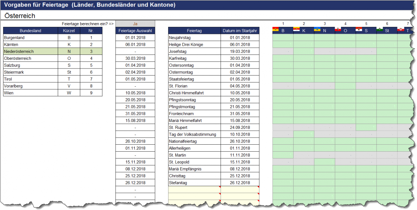Click the Steiermark flag beside the St header
This screenshot has width=417, height=210.
pos(380,30)
